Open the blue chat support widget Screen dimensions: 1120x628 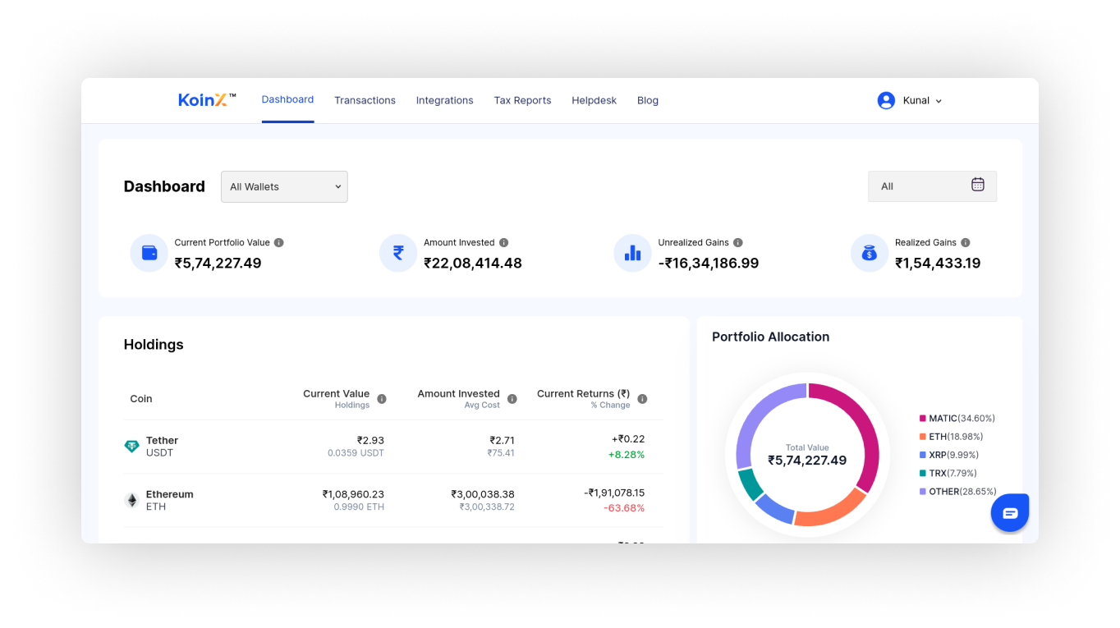[1010, 513]
